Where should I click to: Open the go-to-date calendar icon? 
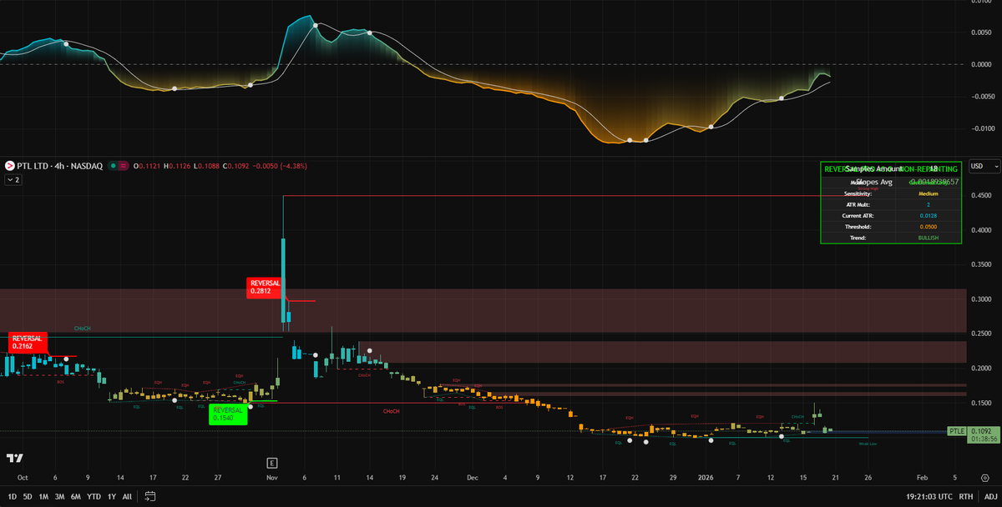pos(150,496)
